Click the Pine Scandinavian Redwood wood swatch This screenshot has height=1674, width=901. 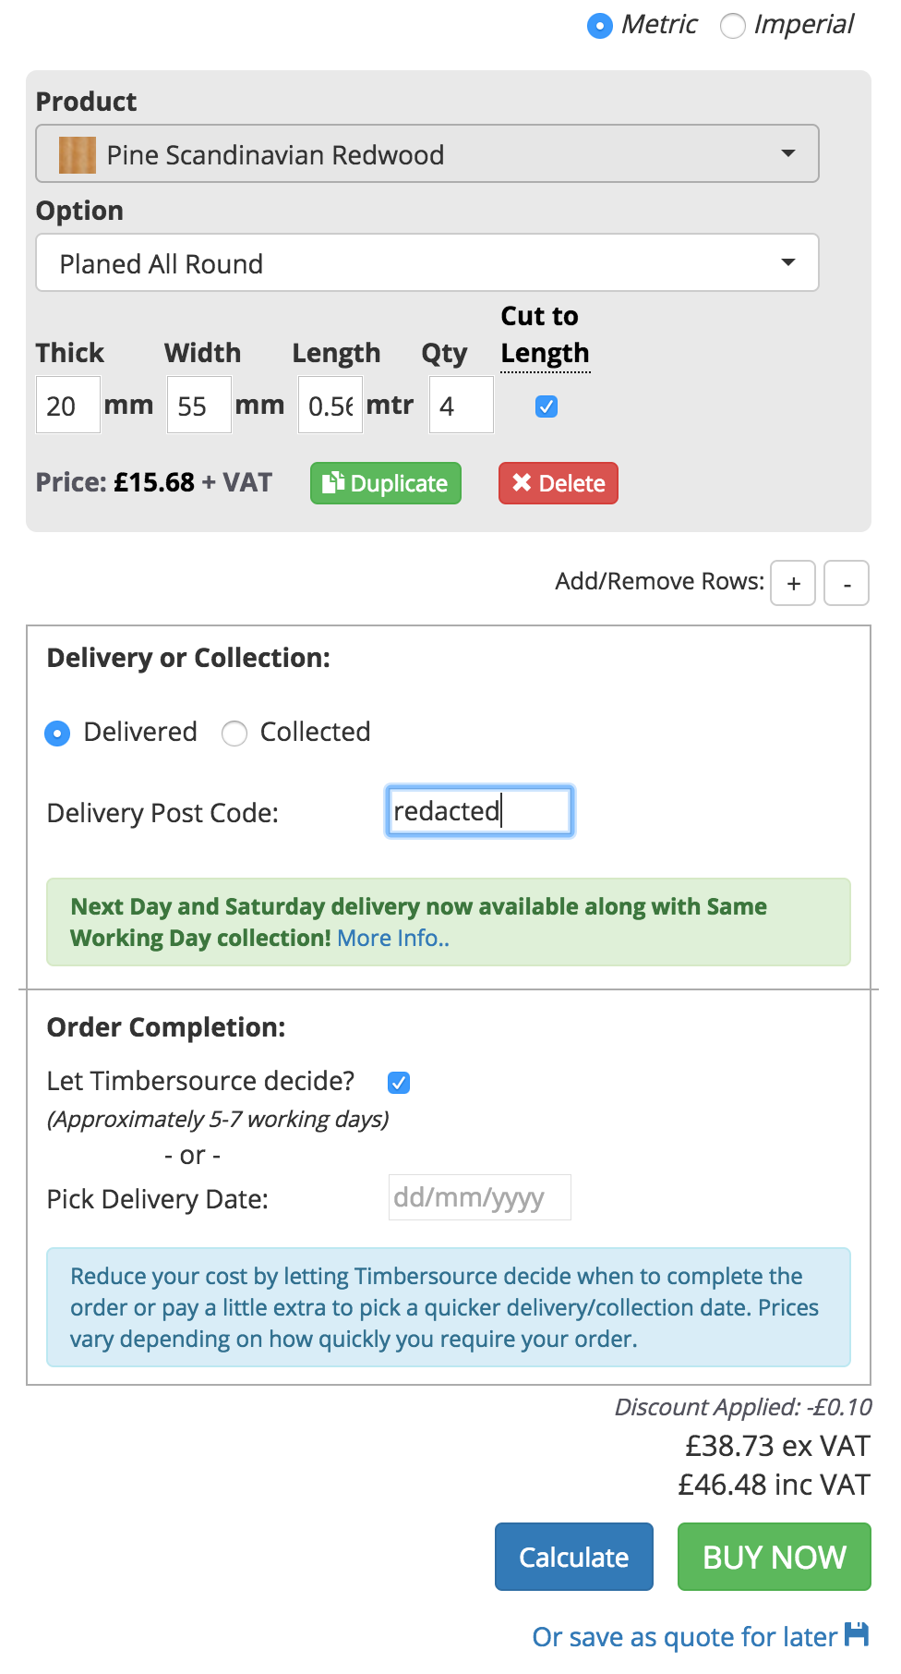coord(78,155)
